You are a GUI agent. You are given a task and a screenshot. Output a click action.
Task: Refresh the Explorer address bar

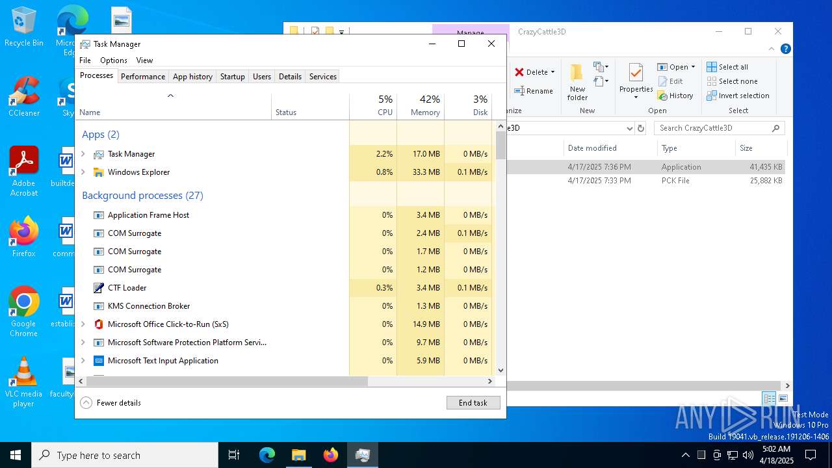click(x=641, y=128)
